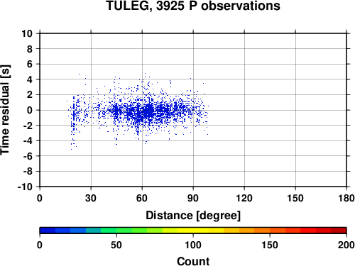Click the y-axis tick label 6

click(x=29, y=64)
